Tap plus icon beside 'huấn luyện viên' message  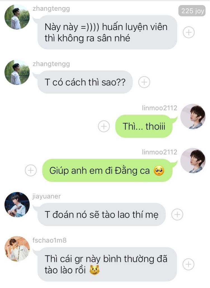188,32
